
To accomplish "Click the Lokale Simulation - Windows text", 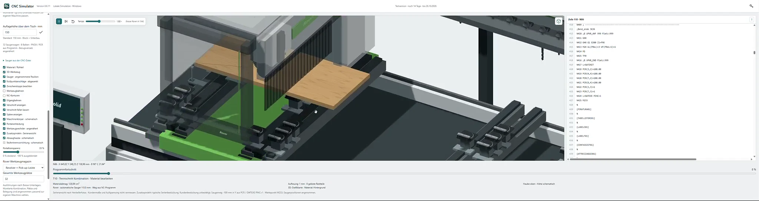I will (67, 6).
